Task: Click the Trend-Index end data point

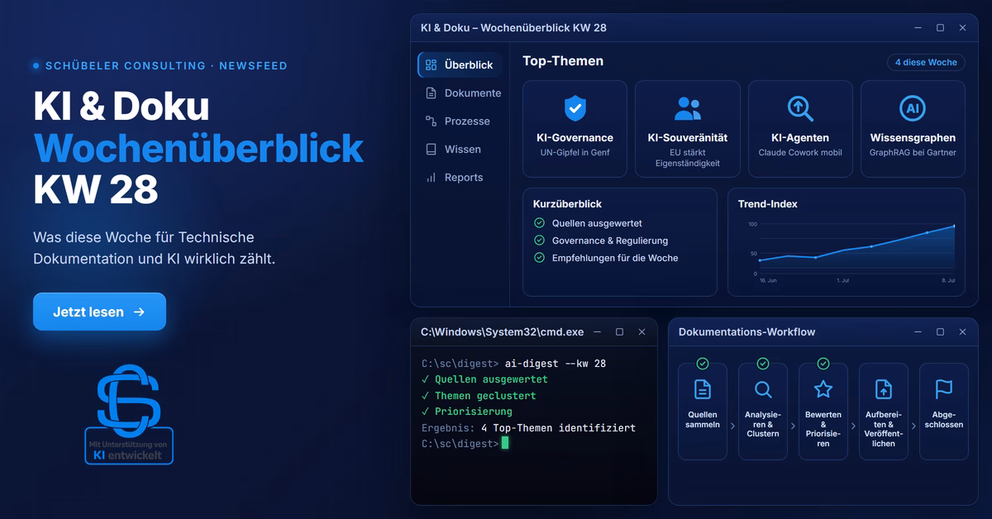Action: tap(954, 226)
